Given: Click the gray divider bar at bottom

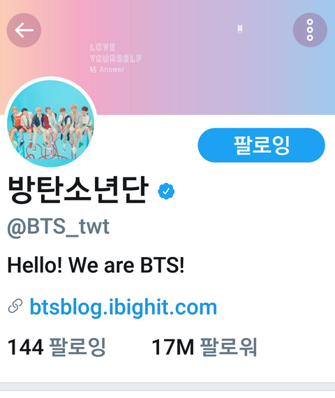Looking at the screenshot, I should pyautogui.click(x=167, y=387).
